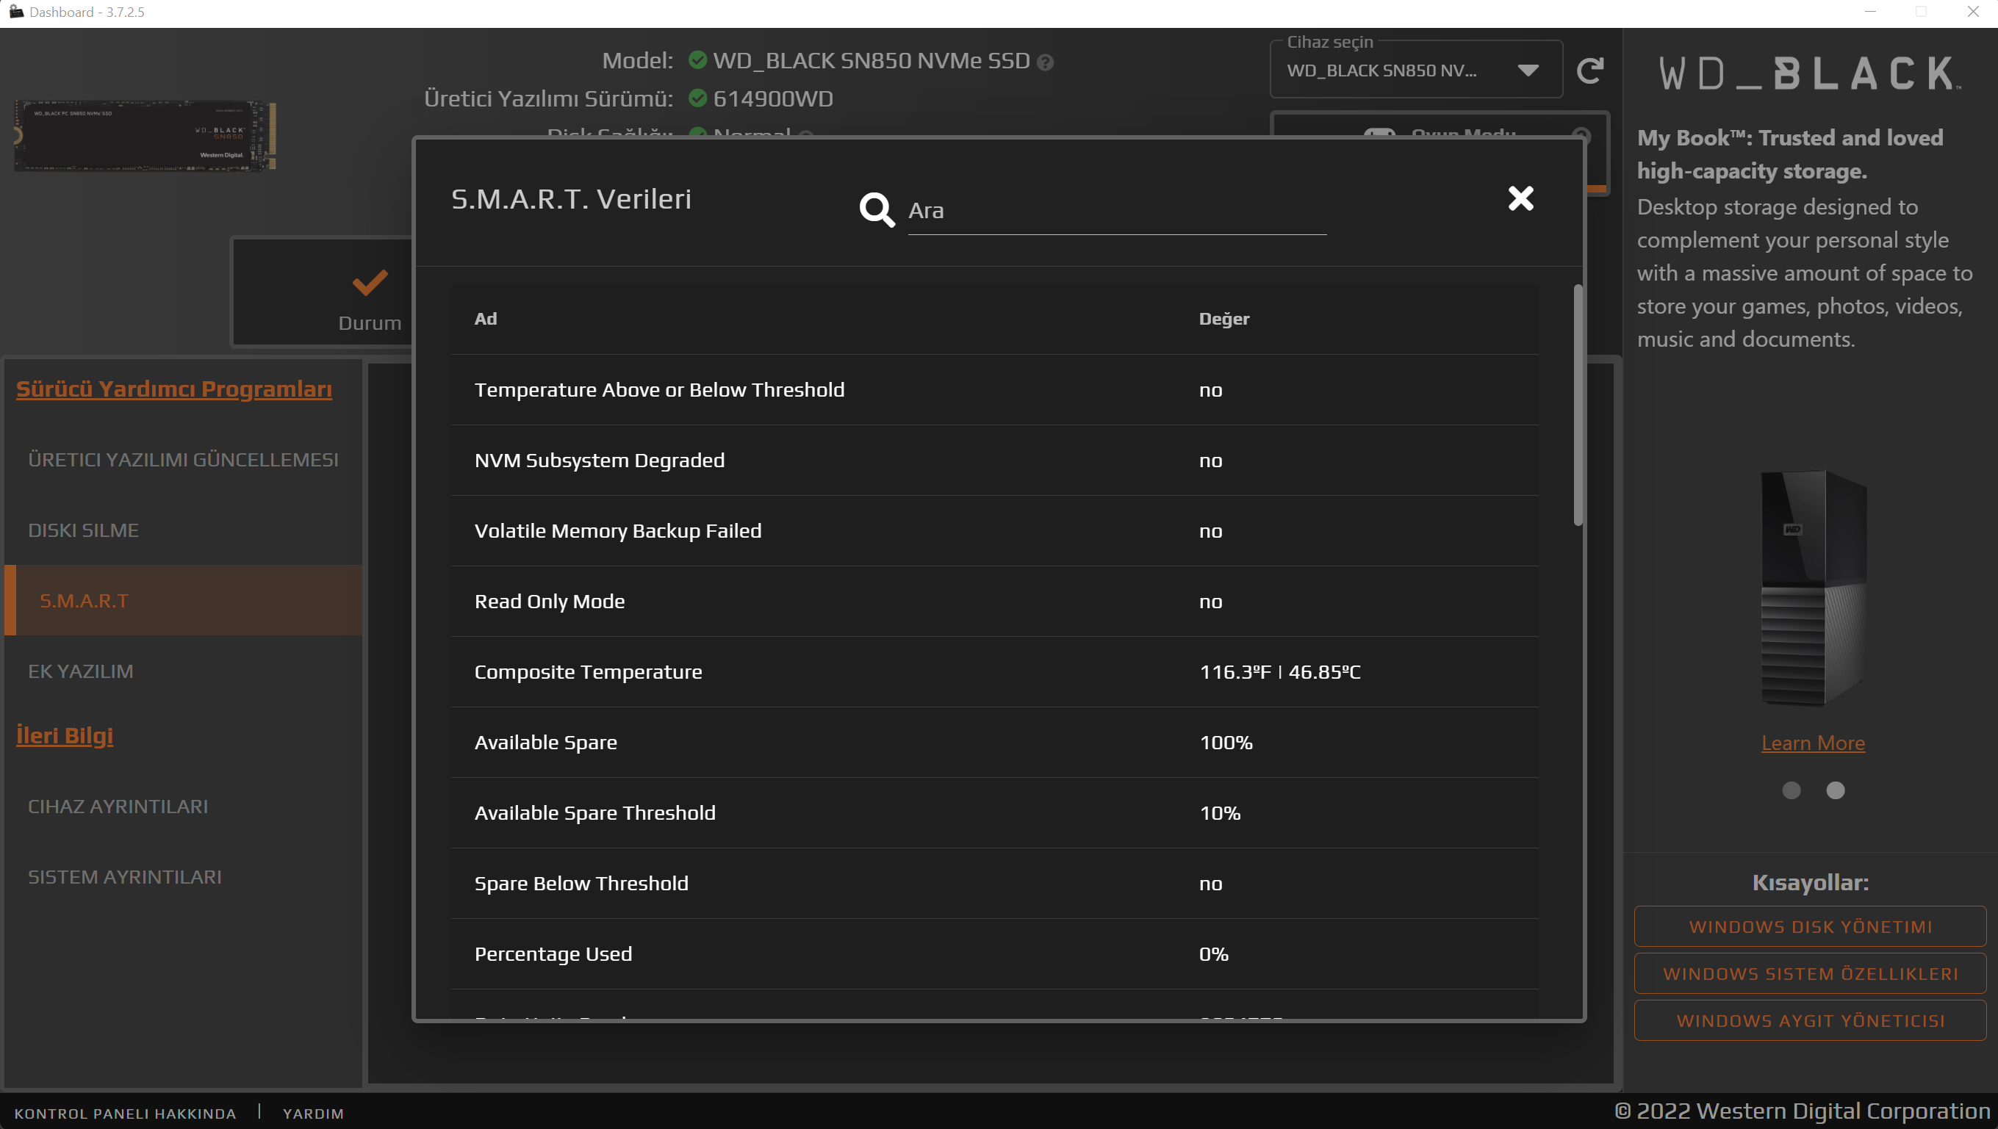This screenshot has height=1129, width=1998.
Task: Select the first carousel dot
Action: tap(1791, 790)
